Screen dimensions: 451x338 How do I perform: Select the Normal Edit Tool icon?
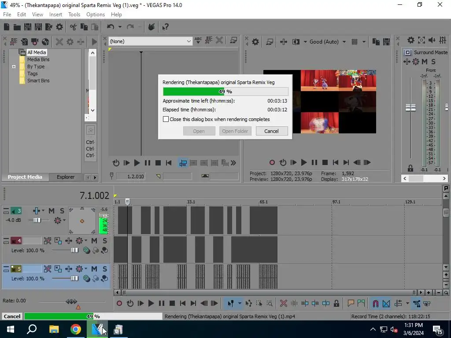[x=230, y=303]
